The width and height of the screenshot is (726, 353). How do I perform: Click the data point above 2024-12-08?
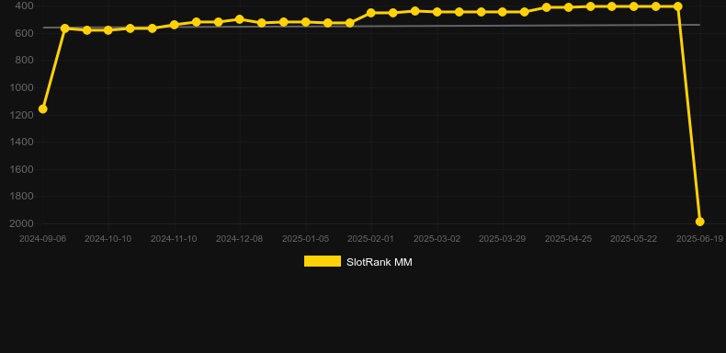pos(239,19)
